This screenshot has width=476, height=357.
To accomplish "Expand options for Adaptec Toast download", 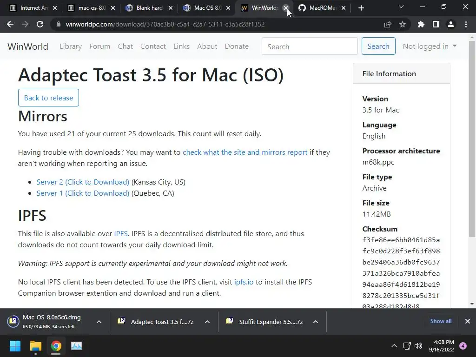I will click(207, 322).
